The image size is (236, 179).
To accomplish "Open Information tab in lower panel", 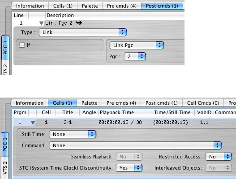I will pos(30,103).
